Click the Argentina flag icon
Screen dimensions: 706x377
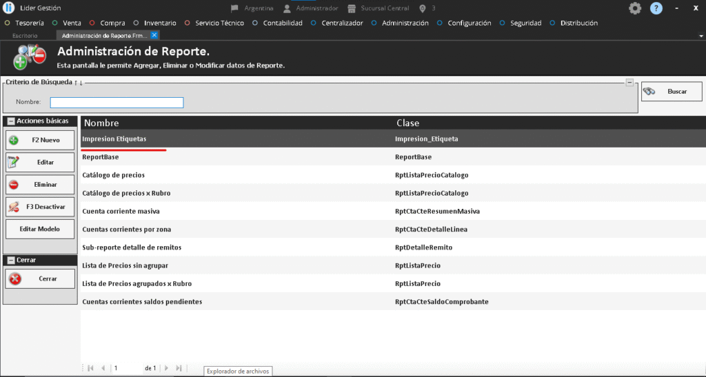(234, 8)
